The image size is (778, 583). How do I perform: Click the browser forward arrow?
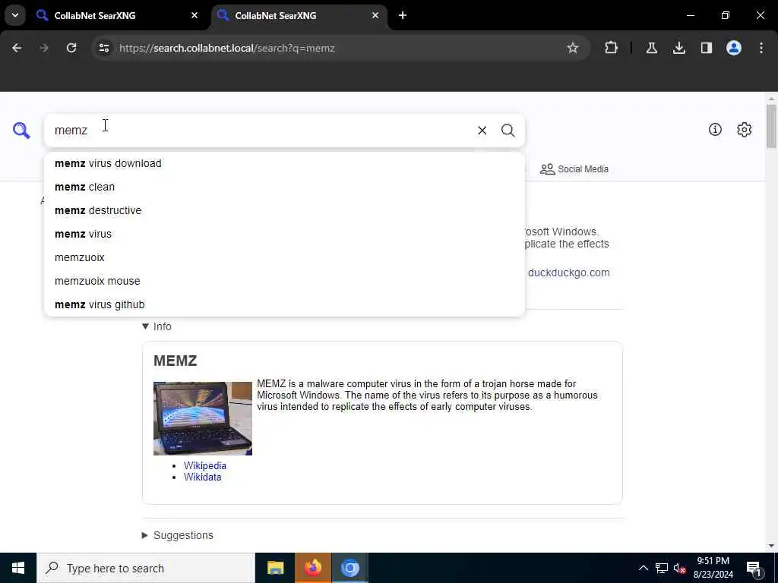tap(44, 48)
